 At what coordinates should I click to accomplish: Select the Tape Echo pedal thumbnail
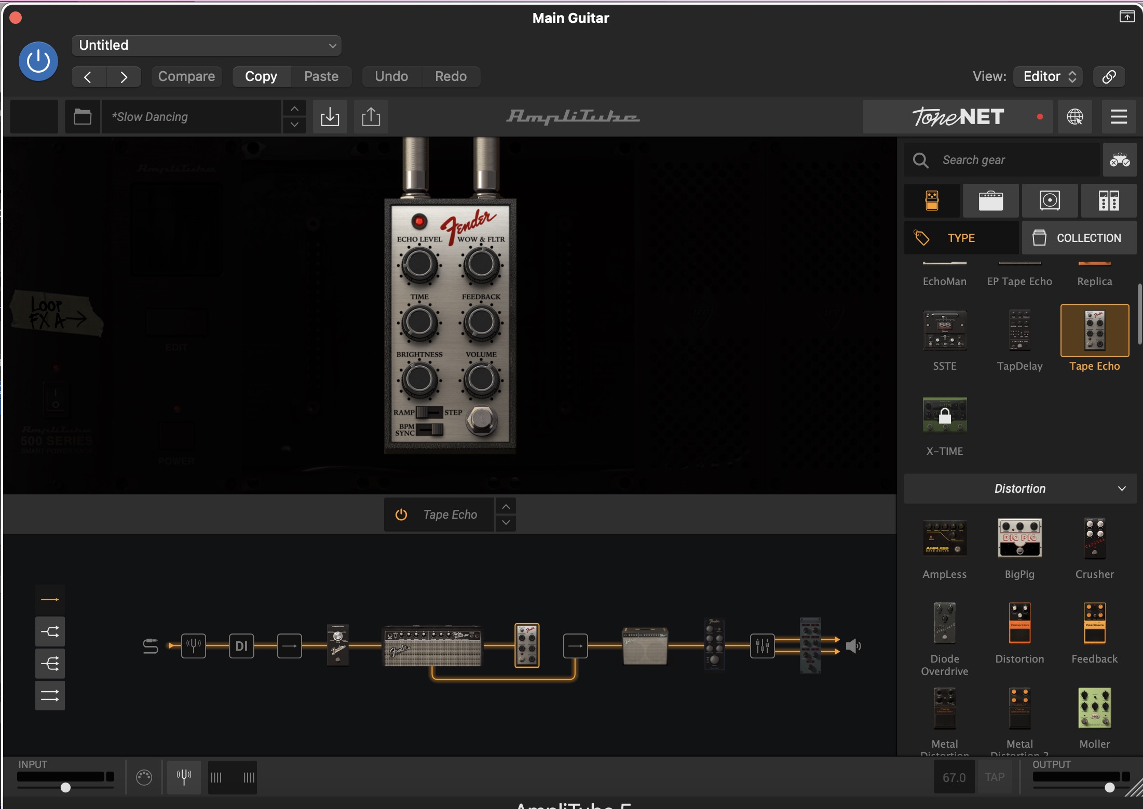pos(1095,331)
